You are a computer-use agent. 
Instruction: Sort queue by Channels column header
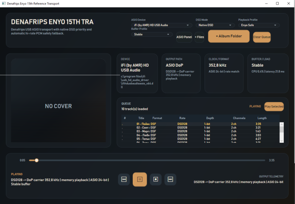pyautogui.click(x=239, y=118)
